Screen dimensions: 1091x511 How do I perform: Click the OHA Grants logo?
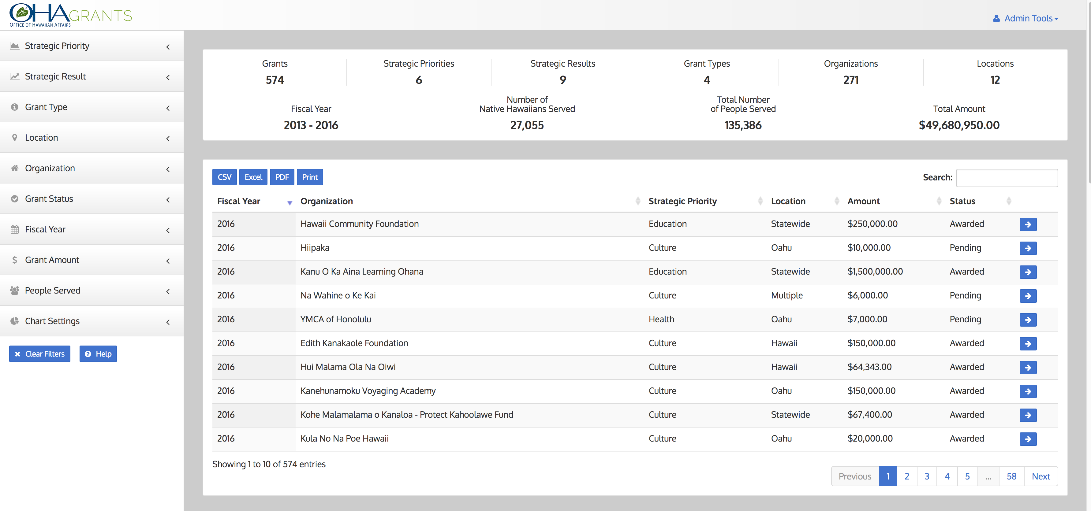71,15
